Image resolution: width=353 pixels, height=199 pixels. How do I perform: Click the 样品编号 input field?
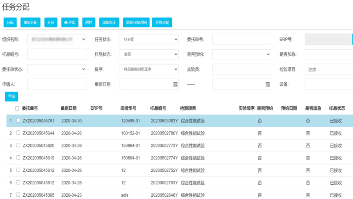tap(57, 54)
